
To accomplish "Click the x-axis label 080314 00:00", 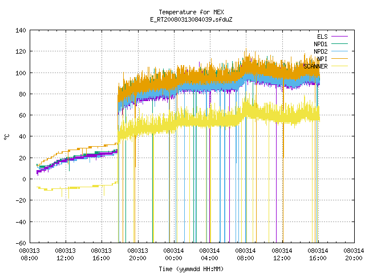I will coord(173,255).
